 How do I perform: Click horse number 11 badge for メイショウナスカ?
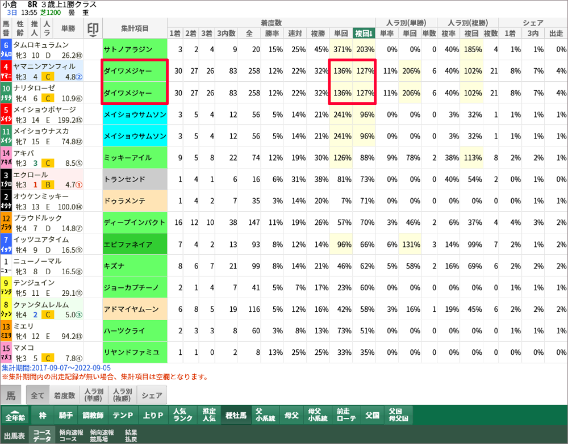point(6,136)
